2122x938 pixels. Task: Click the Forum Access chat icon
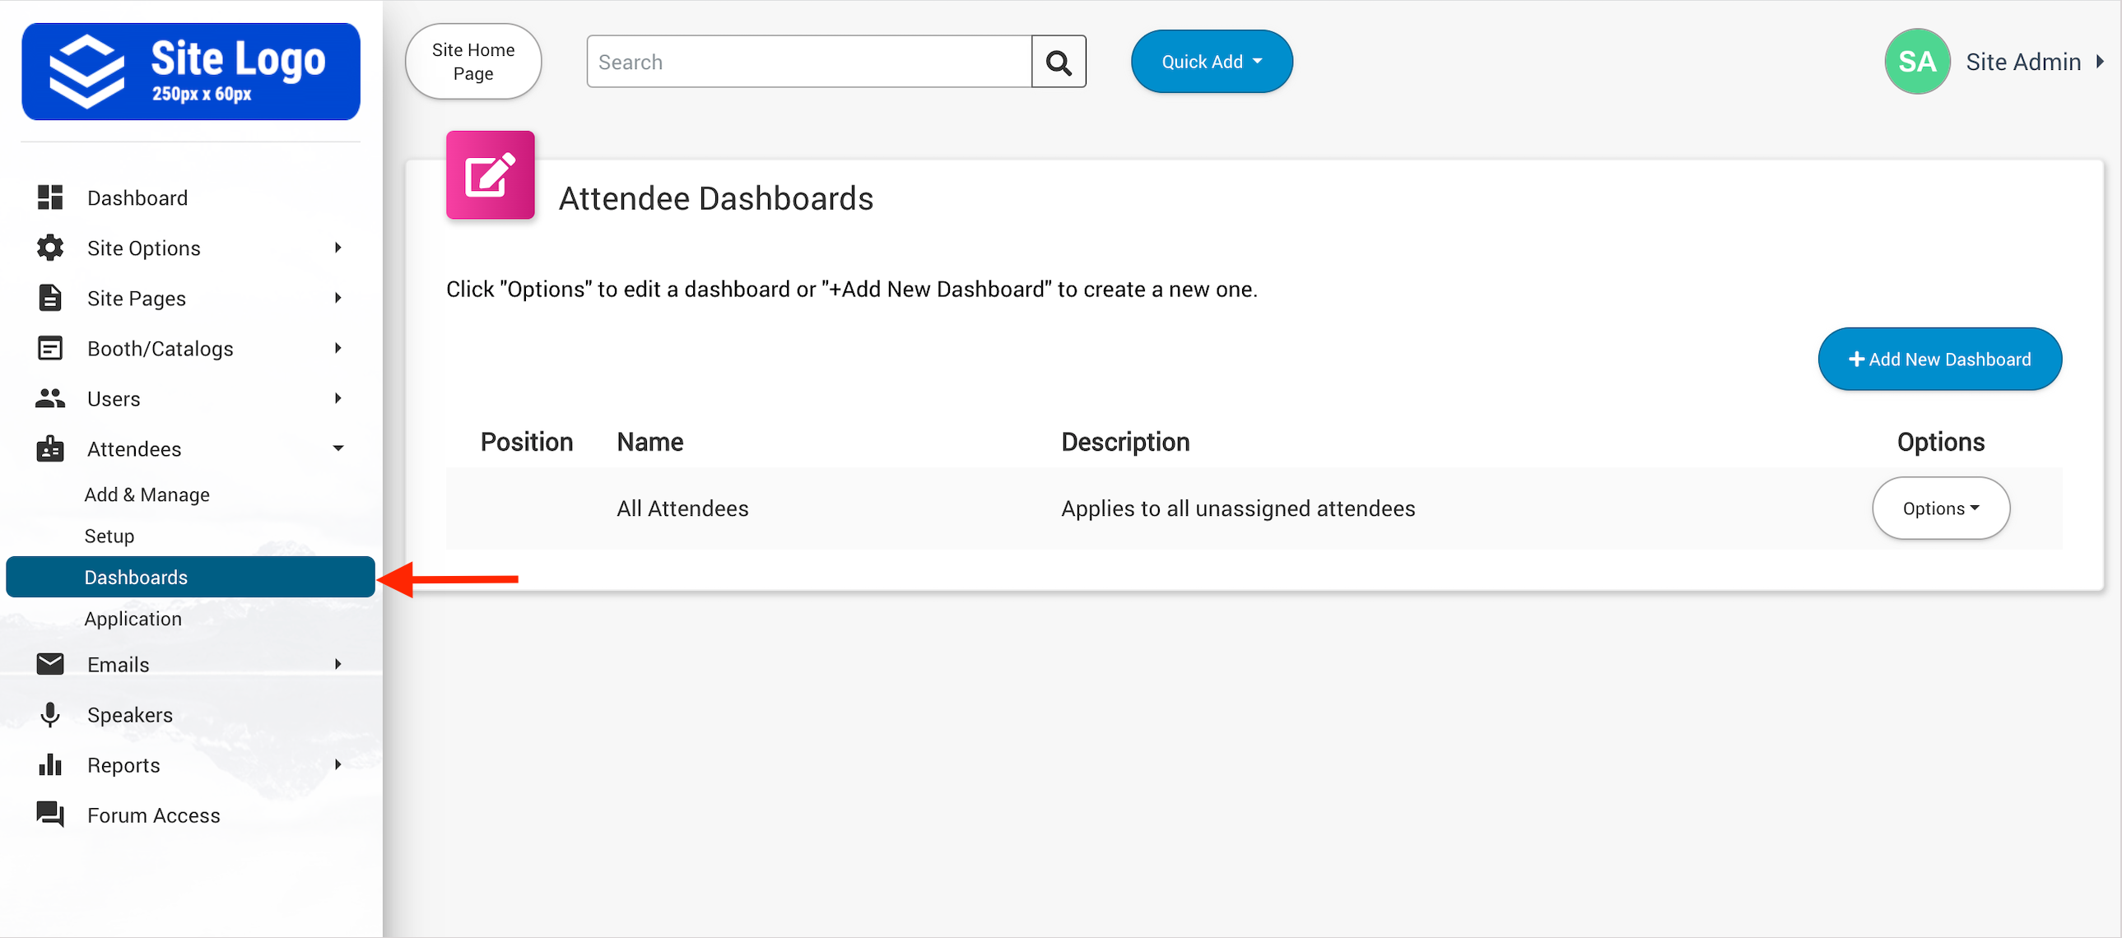(x=49, y=815)
